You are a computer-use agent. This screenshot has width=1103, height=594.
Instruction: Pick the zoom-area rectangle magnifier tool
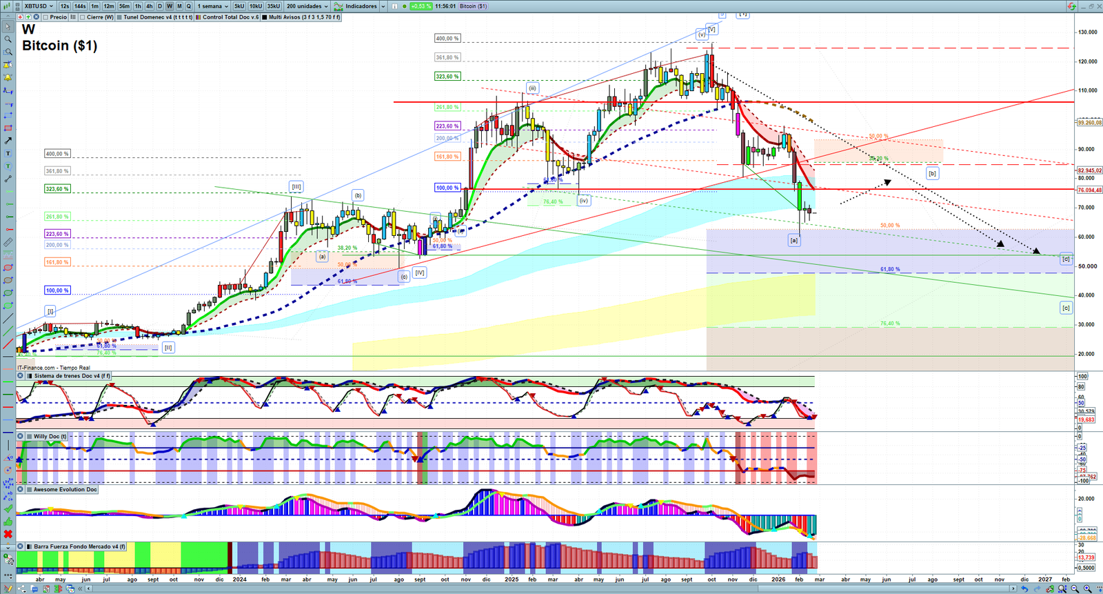8,52
